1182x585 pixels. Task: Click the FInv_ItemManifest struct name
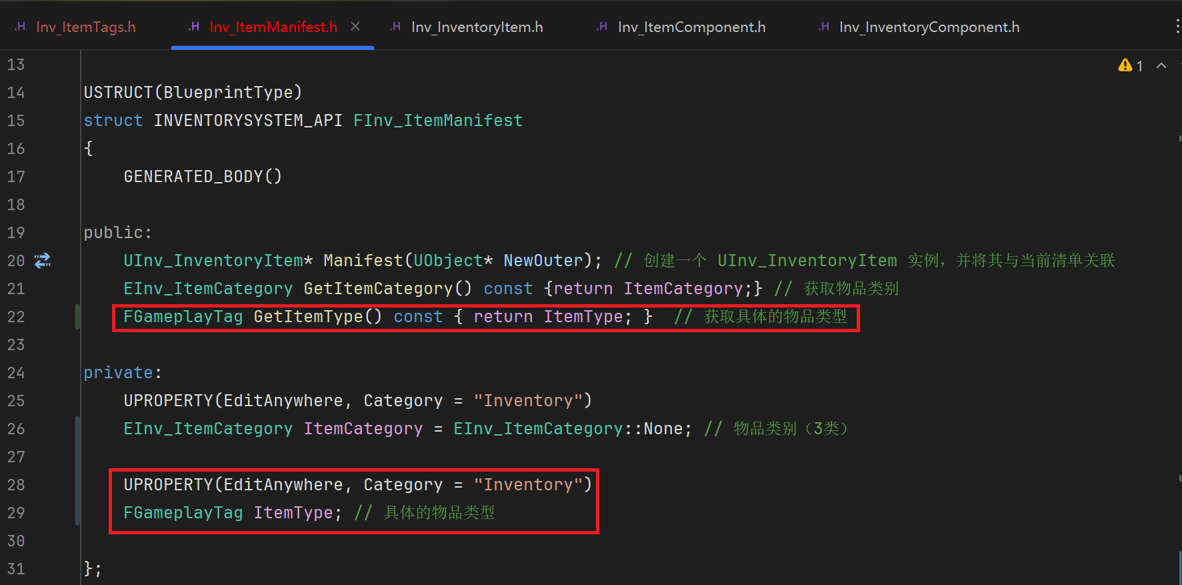pos(438,121)
